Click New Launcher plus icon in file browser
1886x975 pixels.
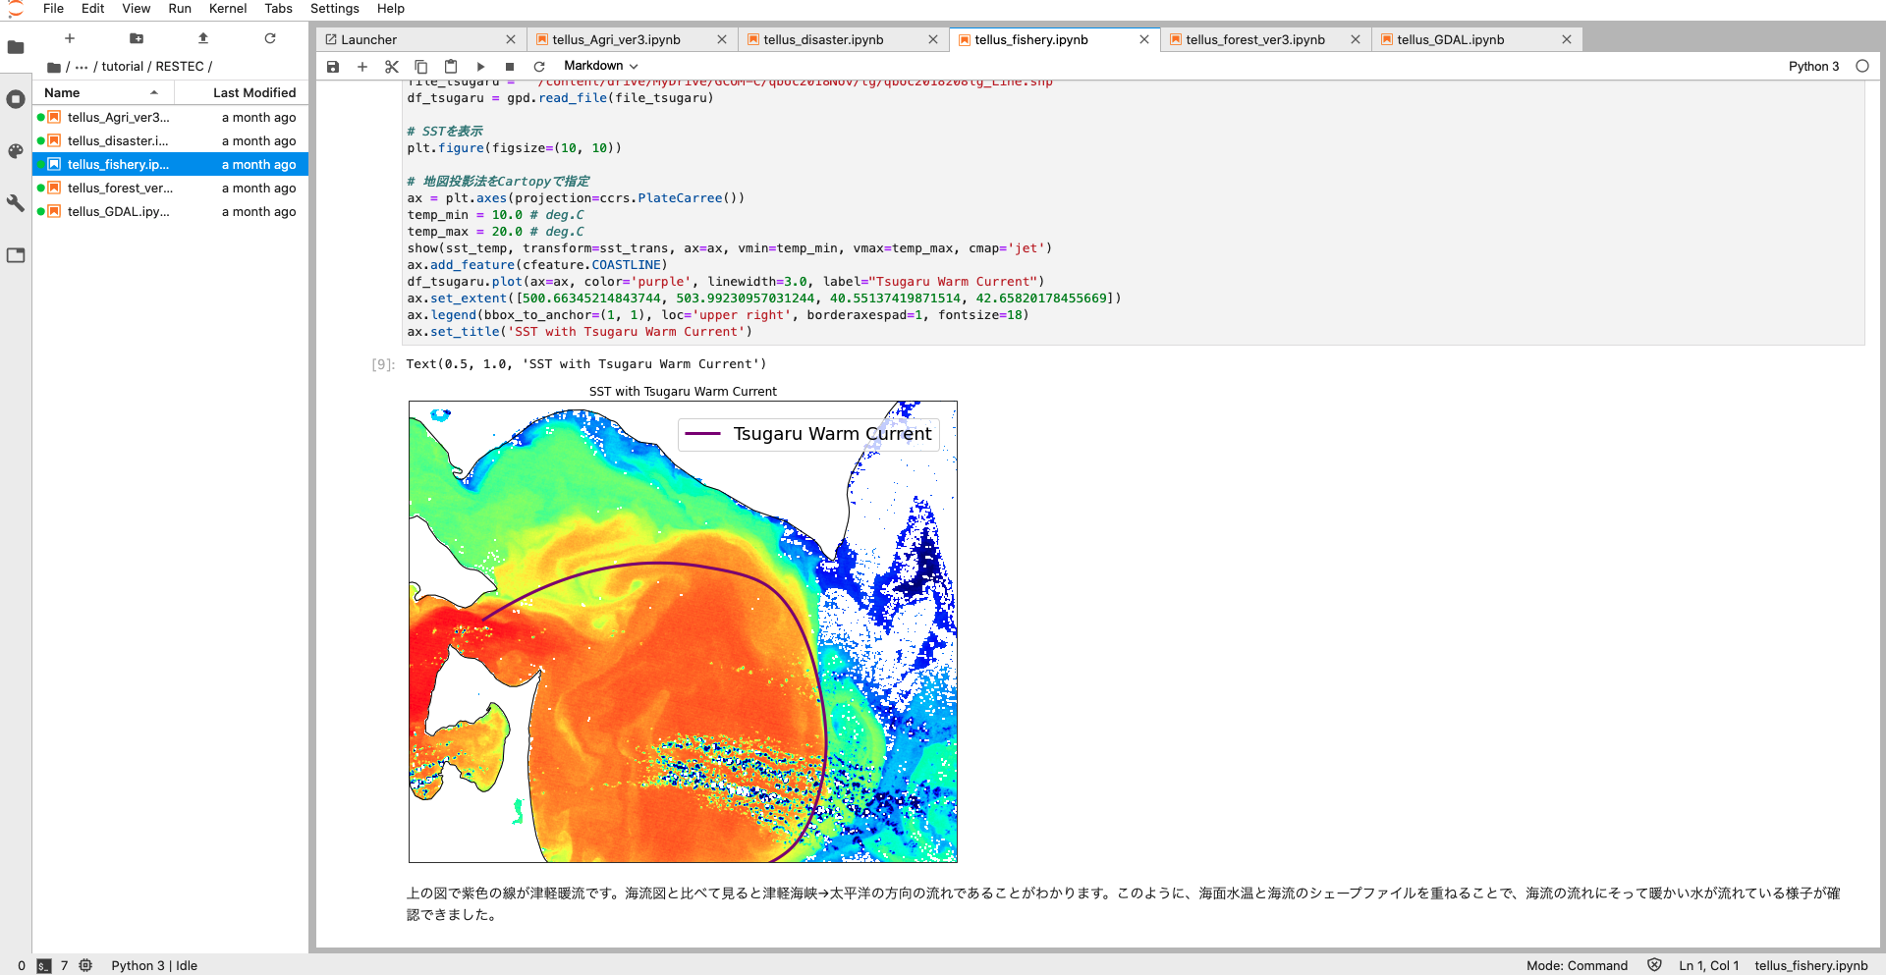(x=70, y=38)
